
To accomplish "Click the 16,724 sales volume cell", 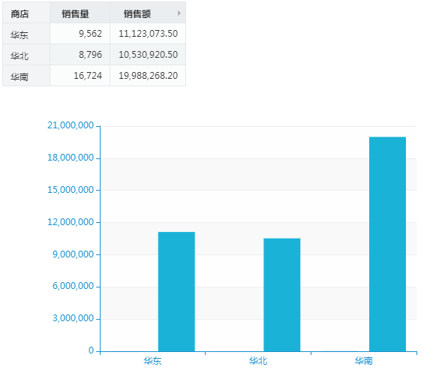I will (80, 76).
